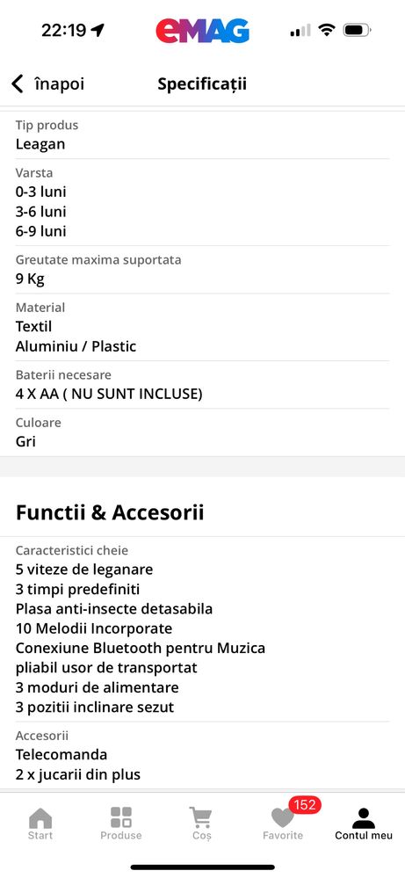The image size is (405, 878).
Task: Open the Produse grid icon tab
Action: pyautogui.click(x=121, y=824)
